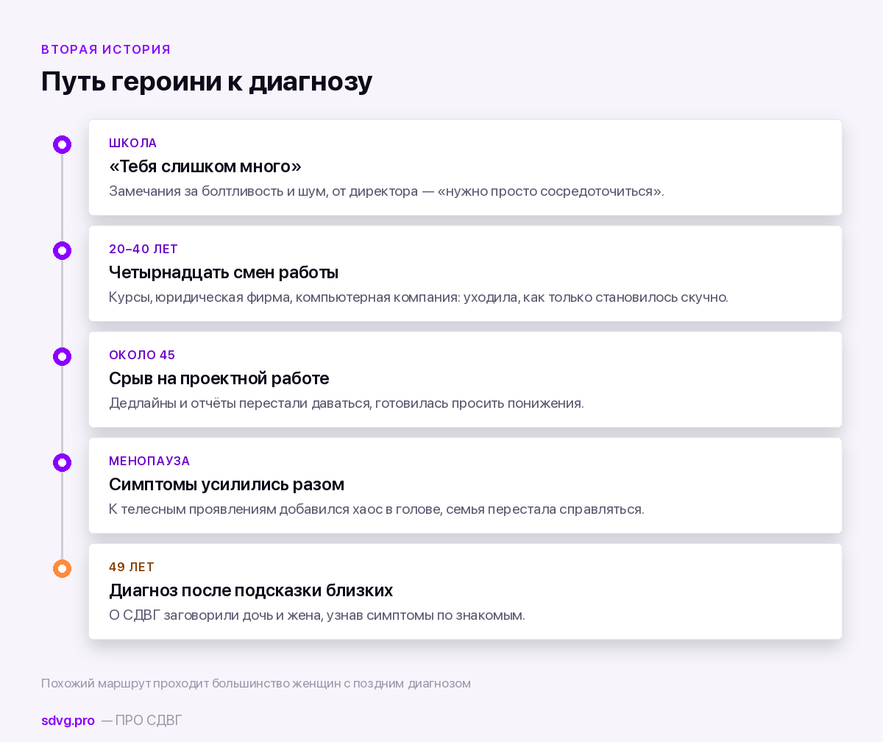883x742 pixels.
Task: Click the timeline marker next to 20–40 ЛЕТ
Action: pos(62,250)
